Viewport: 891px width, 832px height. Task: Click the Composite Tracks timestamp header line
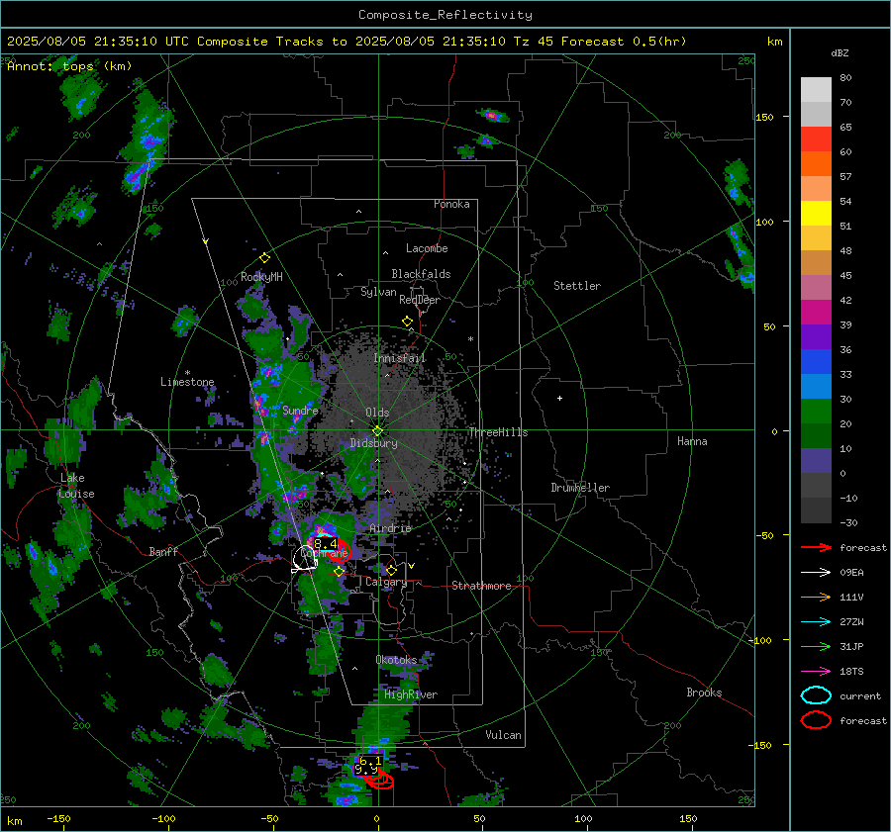coord(346,42)
